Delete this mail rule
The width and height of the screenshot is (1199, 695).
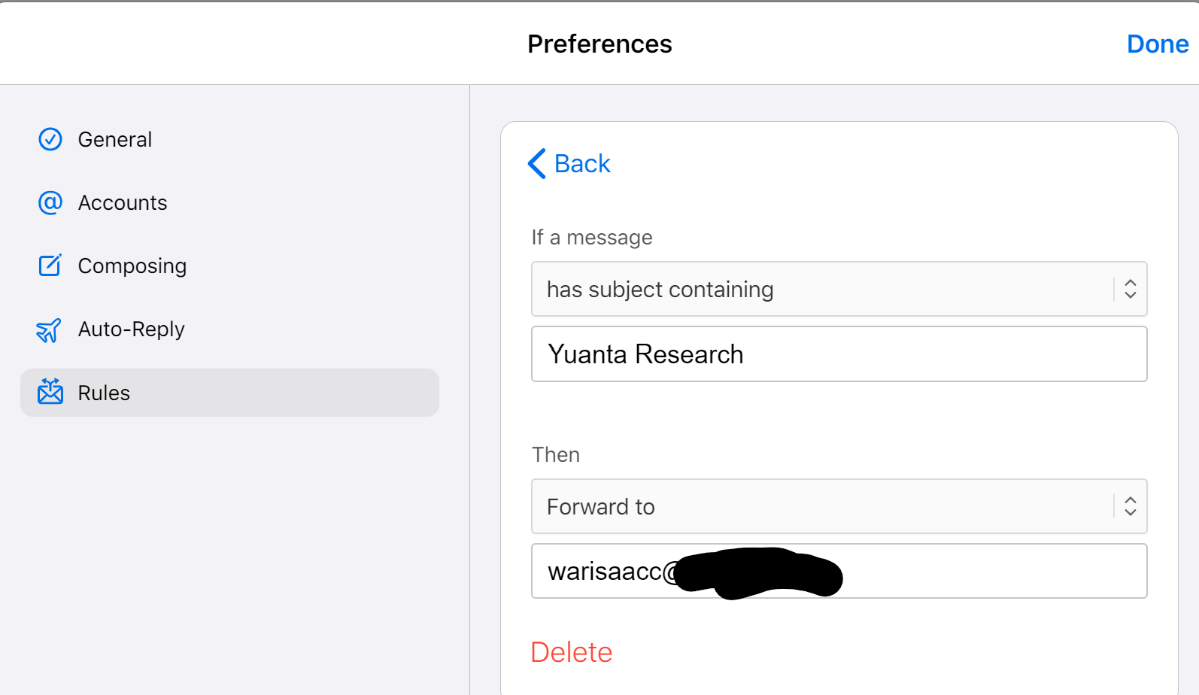pyautogui.click(x=572, y=652)
